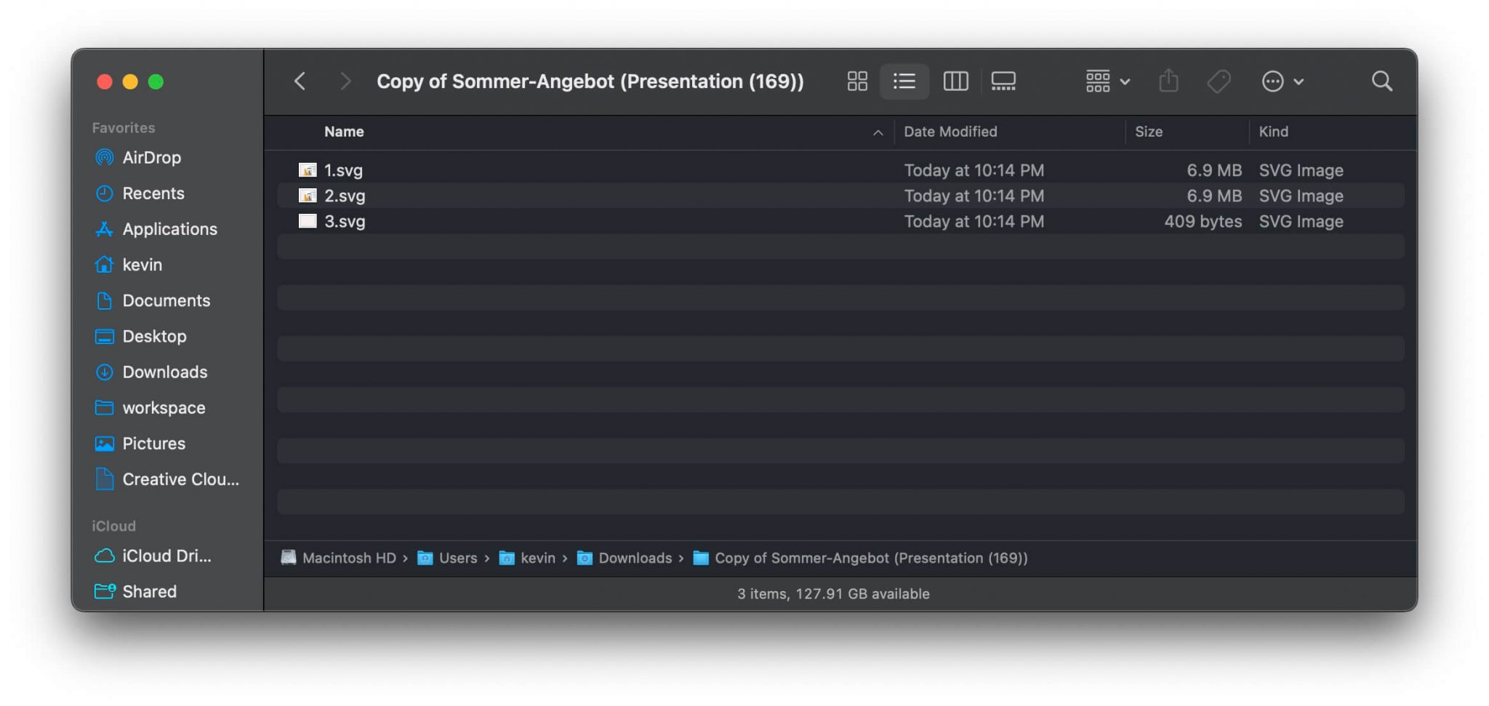Switch to list view
The width and height of the screenshot is (1489, 706).
904,81
